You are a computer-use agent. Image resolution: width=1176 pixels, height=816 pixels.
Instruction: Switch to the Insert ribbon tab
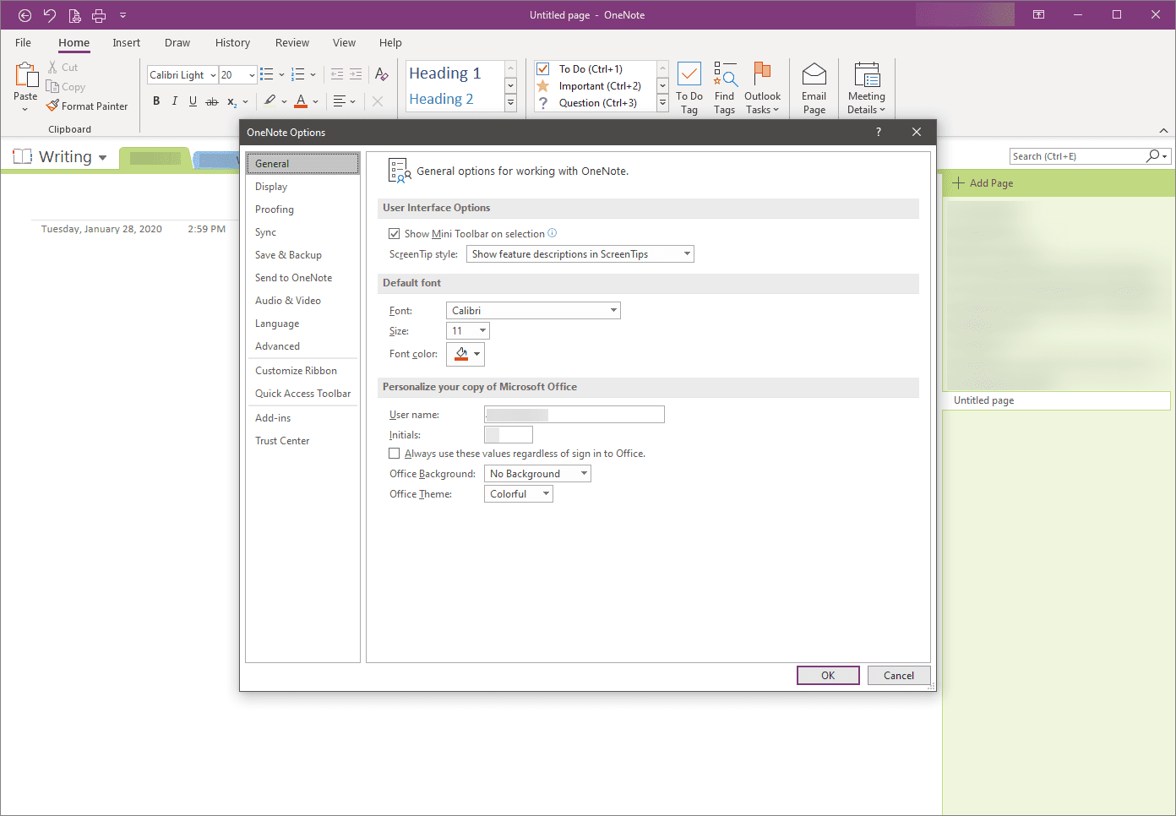tap(126, 43)
